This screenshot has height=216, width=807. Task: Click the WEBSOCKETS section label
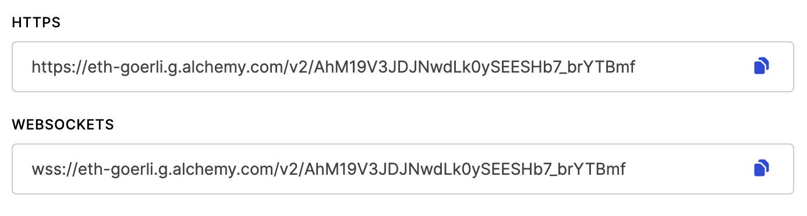63,125
